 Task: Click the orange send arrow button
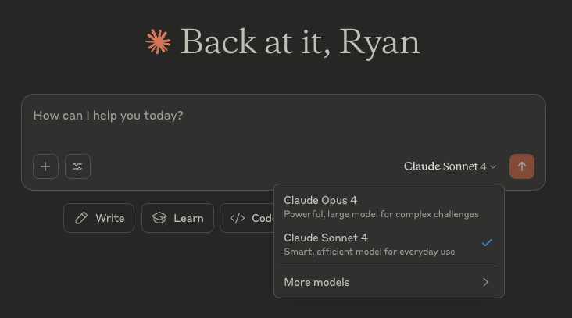coord(522,166)
